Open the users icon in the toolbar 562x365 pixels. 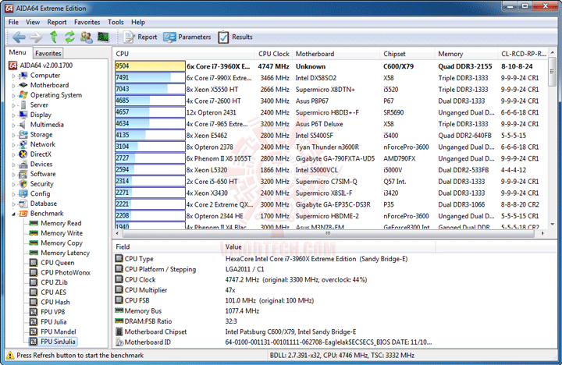pos(86,37)
